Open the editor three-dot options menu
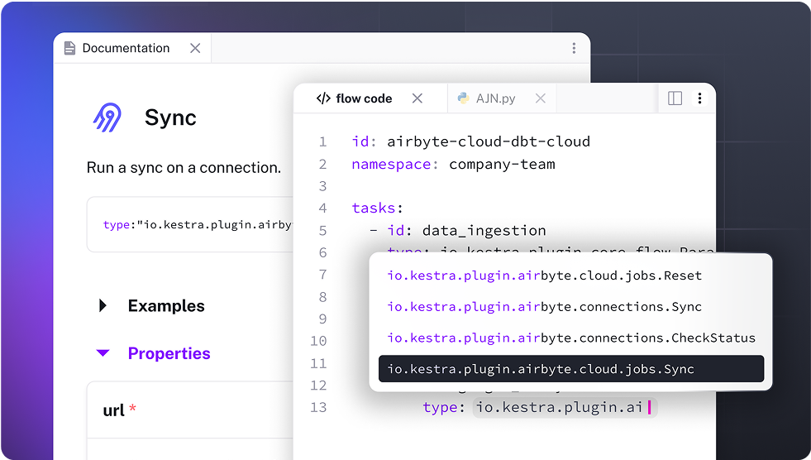 coord(699,98)
